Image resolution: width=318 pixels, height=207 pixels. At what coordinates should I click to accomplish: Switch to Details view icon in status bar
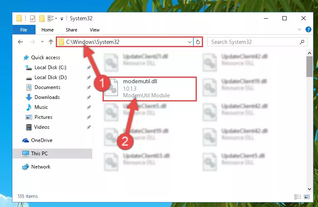point(298,197)
